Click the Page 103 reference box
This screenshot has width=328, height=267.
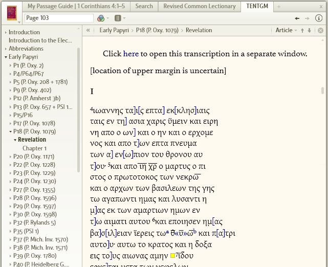[x=59, y=18]
